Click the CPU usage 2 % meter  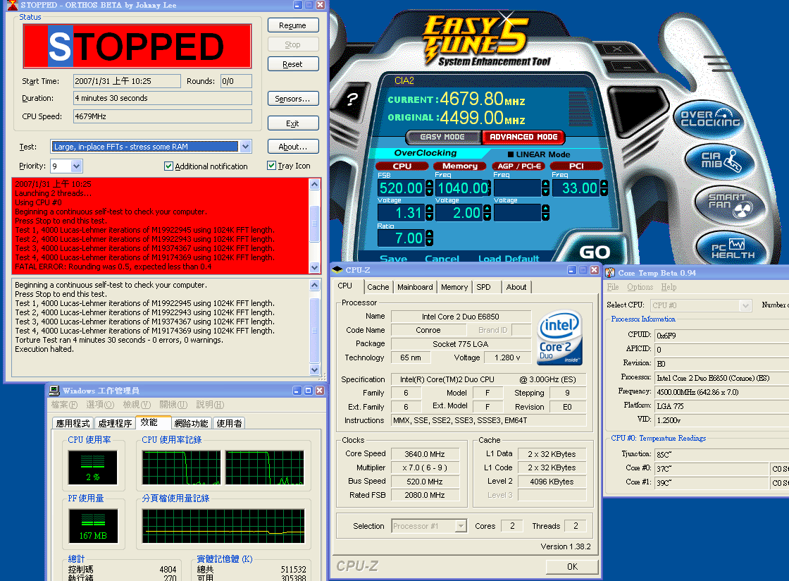coord(92,467)
